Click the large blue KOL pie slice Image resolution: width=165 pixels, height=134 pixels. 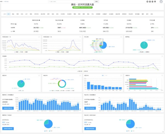[x=105, y=45]
